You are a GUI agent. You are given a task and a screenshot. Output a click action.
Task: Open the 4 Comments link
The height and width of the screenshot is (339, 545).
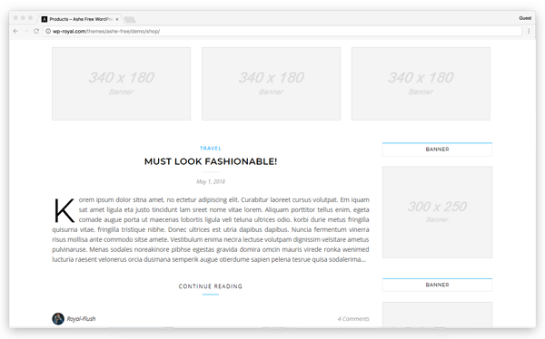tap(353, 318)
